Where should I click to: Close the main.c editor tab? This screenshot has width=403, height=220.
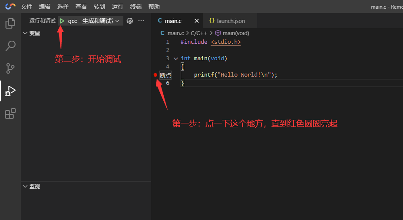(197, 21)
